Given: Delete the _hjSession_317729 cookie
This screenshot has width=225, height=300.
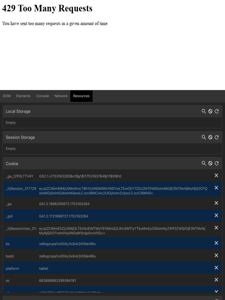Looking at the screenshot, I should [217, 188].
